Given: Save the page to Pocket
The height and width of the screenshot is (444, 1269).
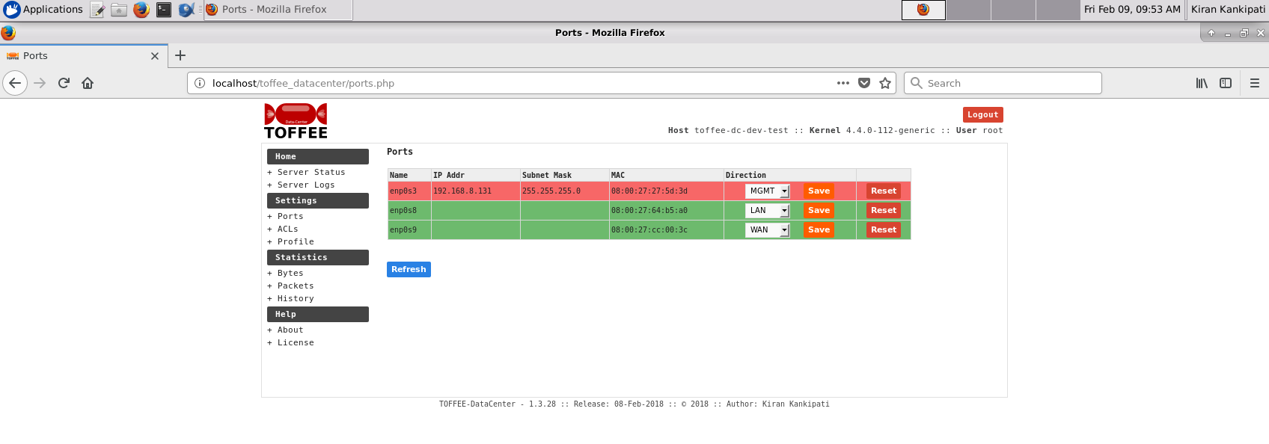Looking at the screenshot, I should [x=864, y=83].
